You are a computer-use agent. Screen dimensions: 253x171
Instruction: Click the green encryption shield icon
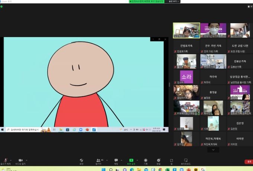pos(1,7)
